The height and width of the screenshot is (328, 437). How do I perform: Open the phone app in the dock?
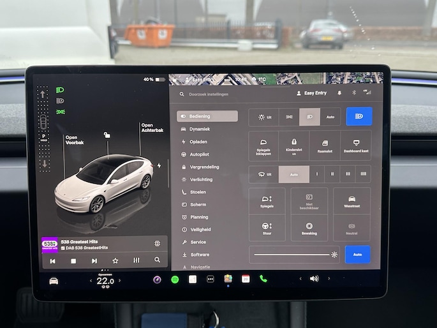tap(263, 279)
